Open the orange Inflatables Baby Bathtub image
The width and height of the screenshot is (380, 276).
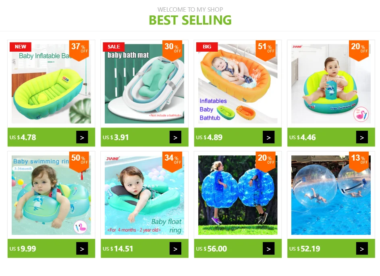238,84
